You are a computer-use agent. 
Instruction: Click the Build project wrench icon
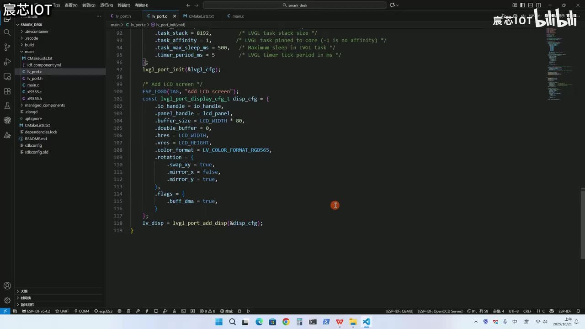(x=138, y=311)
